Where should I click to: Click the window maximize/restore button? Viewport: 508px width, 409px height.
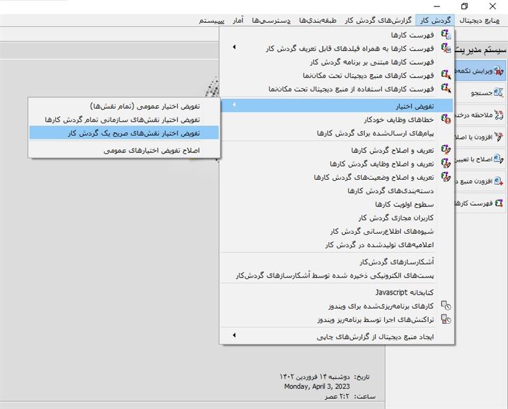click(464, 6)
